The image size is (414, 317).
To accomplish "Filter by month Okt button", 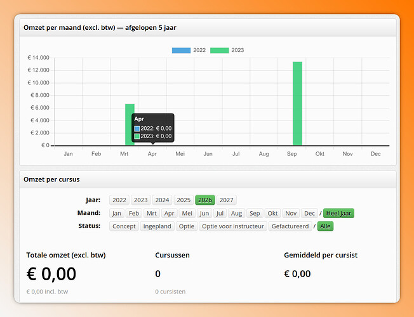I will [272, 213].
